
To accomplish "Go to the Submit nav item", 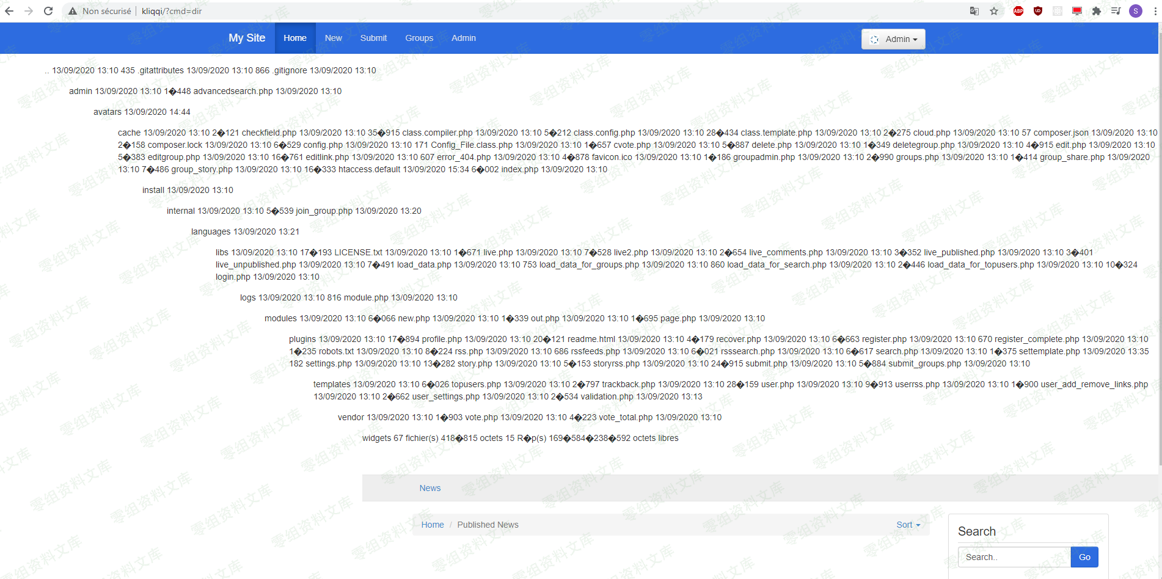I will [373, 38].
